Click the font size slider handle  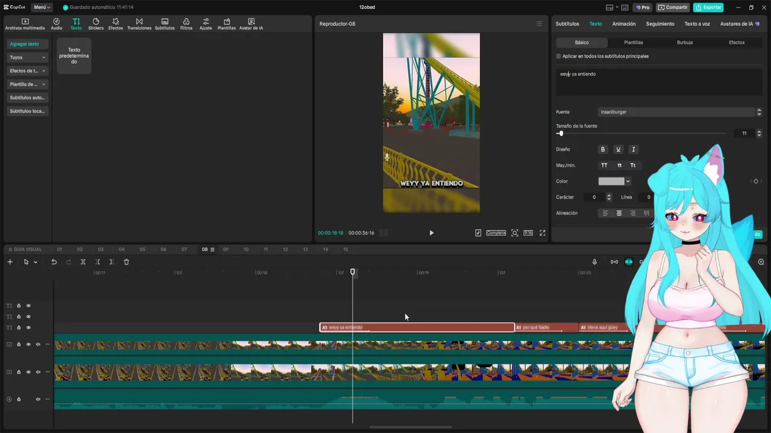(561, 134)
